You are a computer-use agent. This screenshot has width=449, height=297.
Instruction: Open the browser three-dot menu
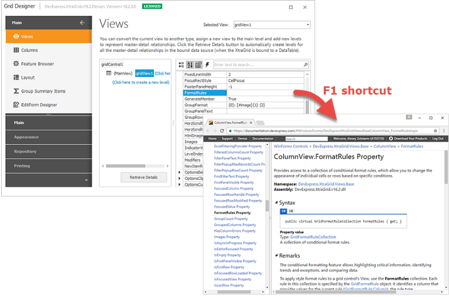point(444,131)
